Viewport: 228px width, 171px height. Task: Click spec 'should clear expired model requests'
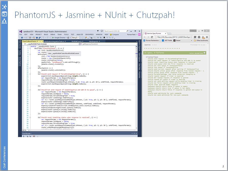163,85
